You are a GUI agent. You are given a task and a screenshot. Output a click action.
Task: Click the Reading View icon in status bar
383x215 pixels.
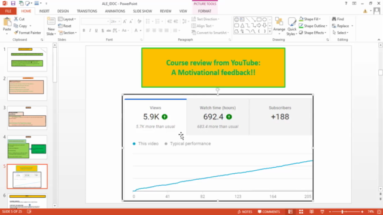(x=311, y=211)
